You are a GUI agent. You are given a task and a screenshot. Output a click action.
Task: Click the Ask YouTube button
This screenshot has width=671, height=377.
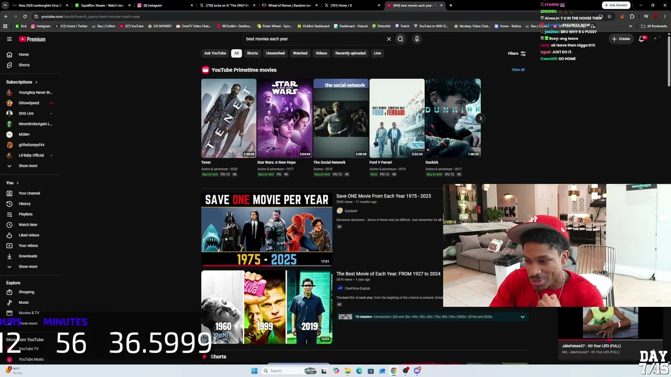[215, 53]
